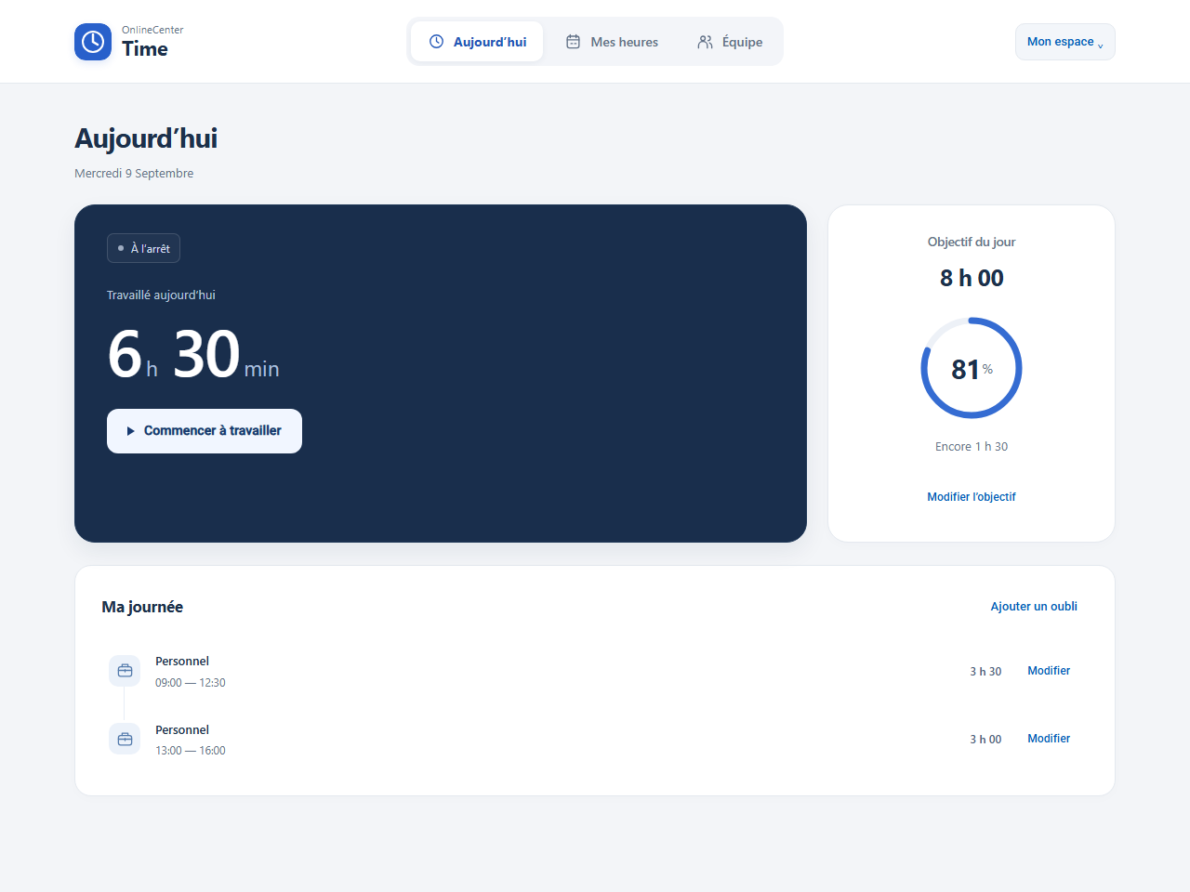Edit the 13:00 — 16:00 entry via Modifier
Screen dimensions: 1190x892
[1049, 739]
